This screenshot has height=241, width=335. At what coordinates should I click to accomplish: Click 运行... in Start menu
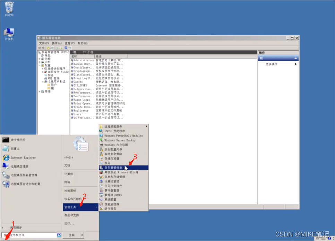[x=69, y=223]
